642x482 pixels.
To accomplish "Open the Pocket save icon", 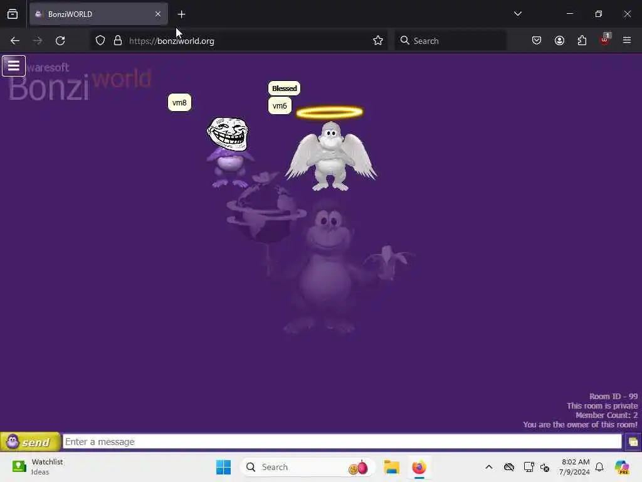I will [x=537, y=41].
